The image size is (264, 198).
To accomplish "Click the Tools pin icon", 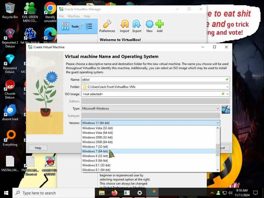I will [x=81, y=26].
